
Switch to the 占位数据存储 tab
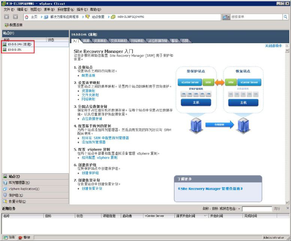[157, 41]
